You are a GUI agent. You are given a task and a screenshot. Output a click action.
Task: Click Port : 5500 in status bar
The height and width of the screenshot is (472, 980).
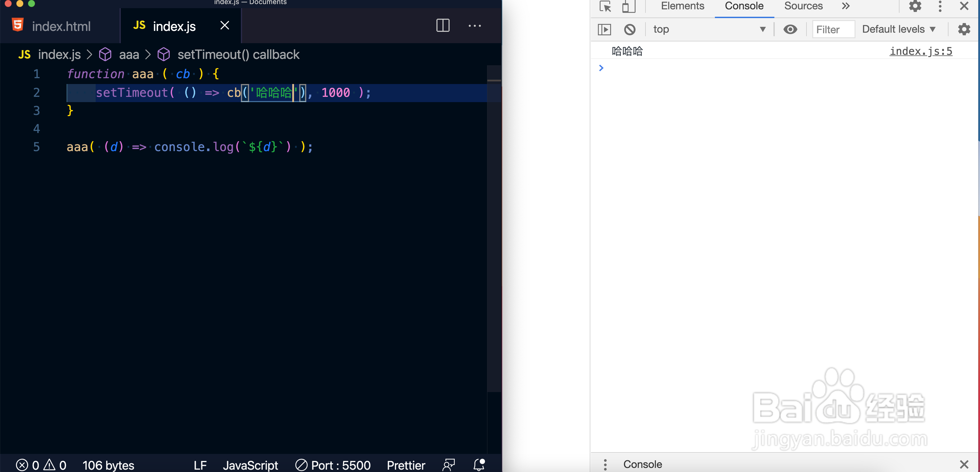tap(333, 465)
